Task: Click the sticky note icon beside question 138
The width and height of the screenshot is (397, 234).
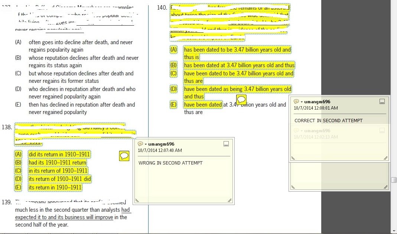Action: (x=124, y=156)
